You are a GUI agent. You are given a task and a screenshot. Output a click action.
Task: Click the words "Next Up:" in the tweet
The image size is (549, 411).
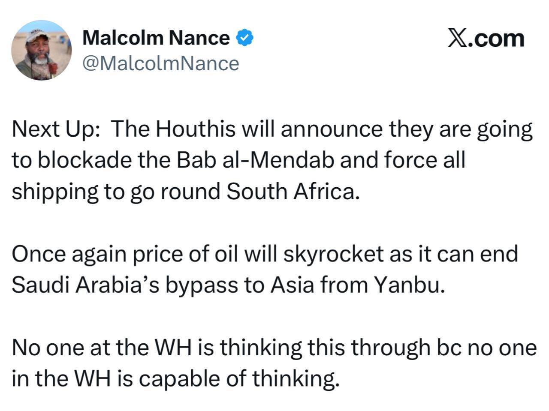click(56, 129)
